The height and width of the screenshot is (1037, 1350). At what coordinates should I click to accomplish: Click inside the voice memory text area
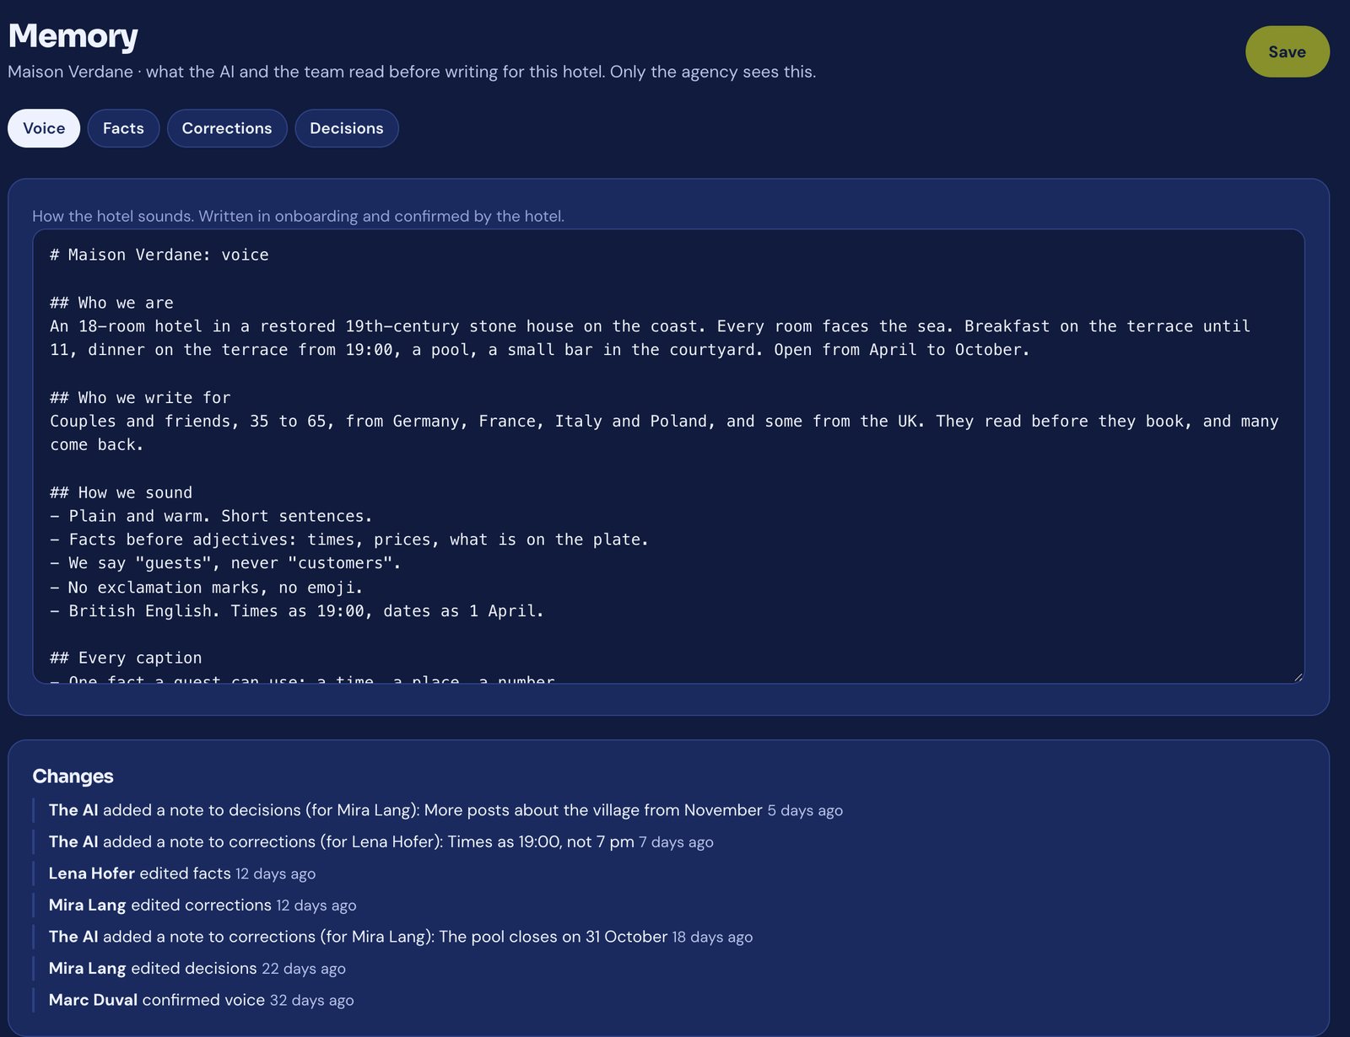pos(668,456)
